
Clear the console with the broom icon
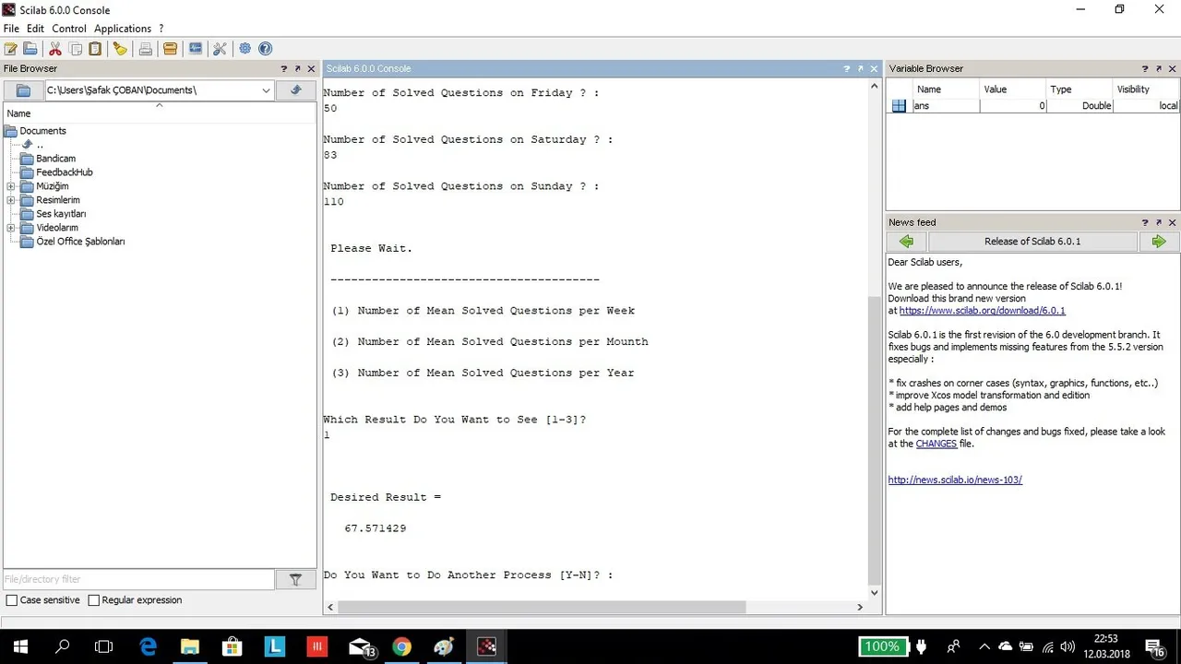(x=120, y=49)
